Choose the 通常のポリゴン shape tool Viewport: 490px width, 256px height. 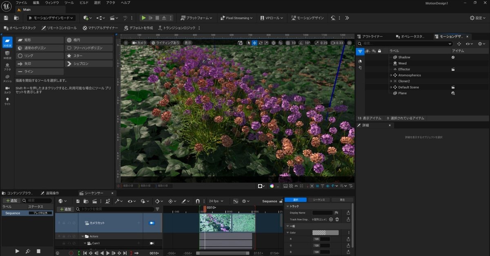pos(40,48)
